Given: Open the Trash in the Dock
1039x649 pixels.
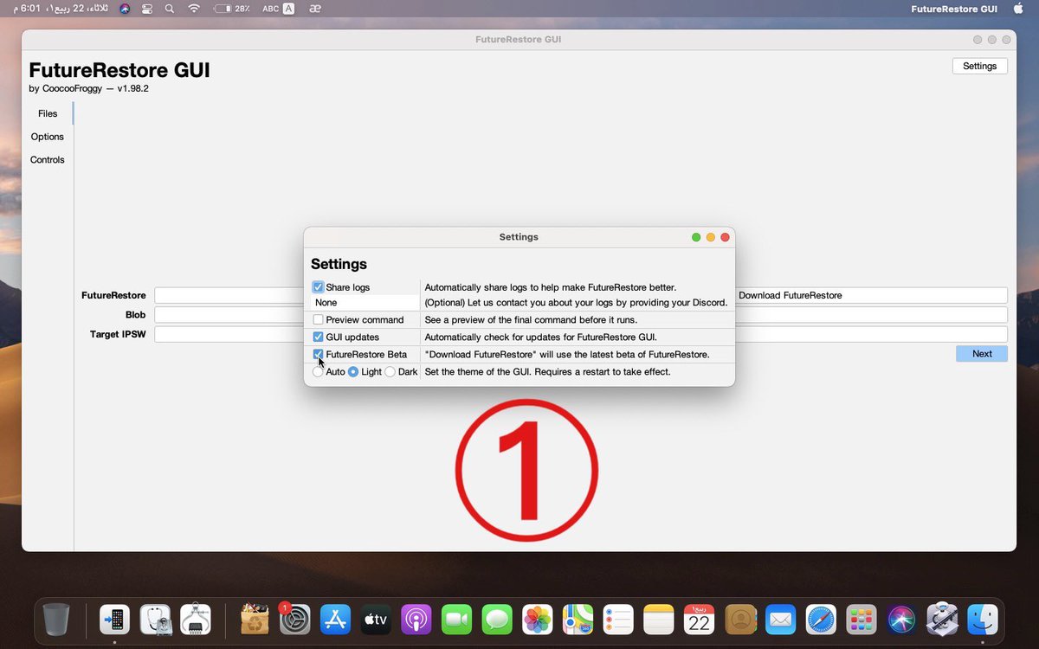Looking at the screenshot, I should pyautogui.click(x=56, y=620).
